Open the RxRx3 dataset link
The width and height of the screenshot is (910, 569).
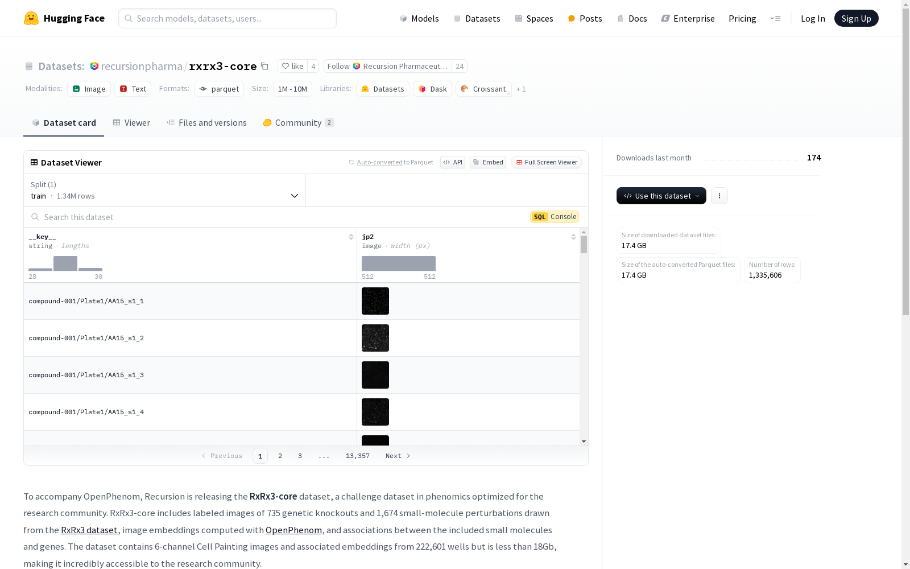[89, 530]
